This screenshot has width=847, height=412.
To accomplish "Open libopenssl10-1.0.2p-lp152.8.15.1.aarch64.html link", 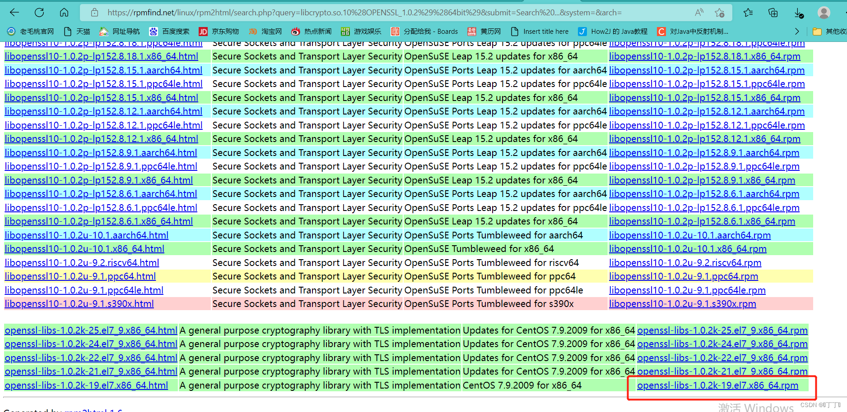I will 103,70.
